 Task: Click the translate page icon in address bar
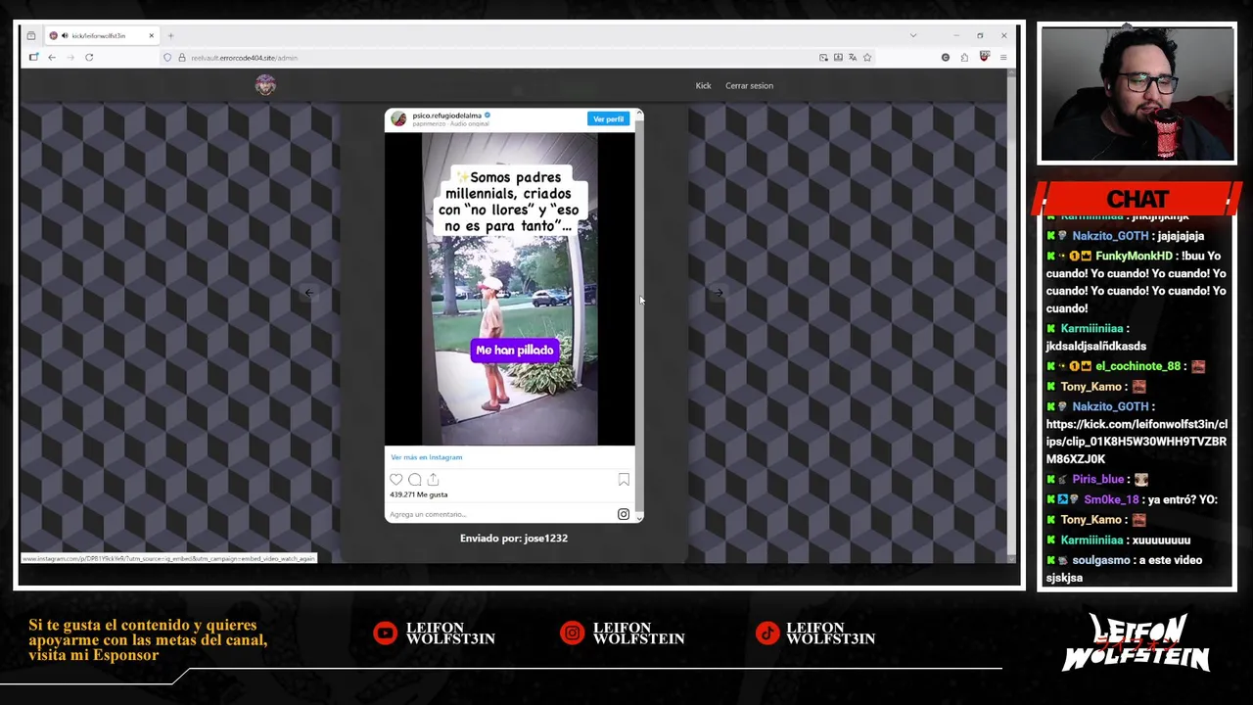pyautogui.click(x=853, y=58)
